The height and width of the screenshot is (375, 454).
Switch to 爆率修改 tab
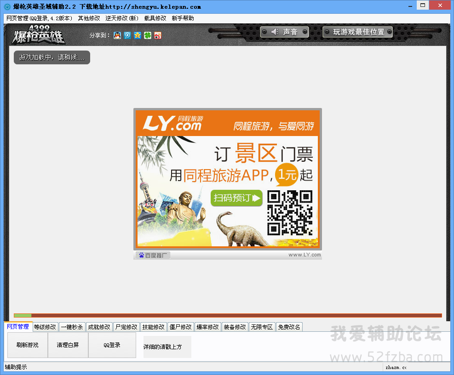pyautogui.click(x=207, y=327)
